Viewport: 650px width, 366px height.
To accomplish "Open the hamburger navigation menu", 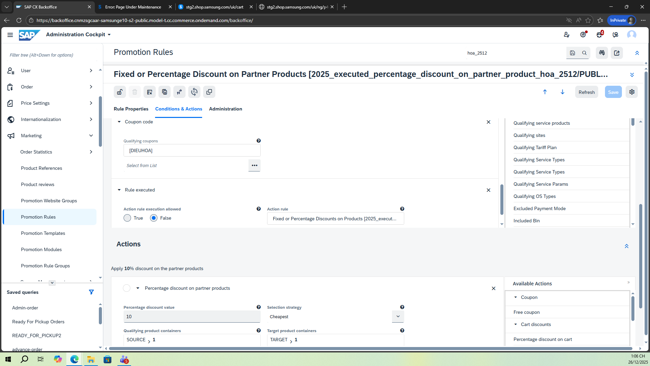I will tap(10, 35).
